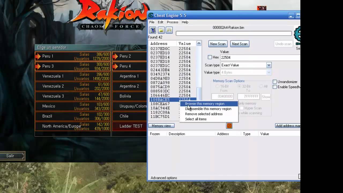Screen dimensions: 343x193
Task: Select Argentina 2 server
Action: [129, 86]
